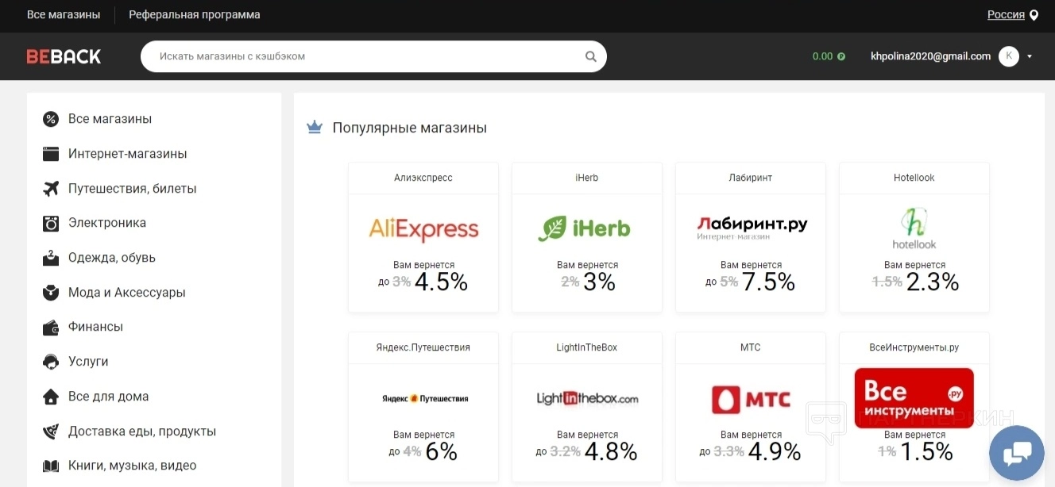1055x487 pixels.
Task: Focus the shop search field
Action: pyautogui.click(x=373, y=56)
